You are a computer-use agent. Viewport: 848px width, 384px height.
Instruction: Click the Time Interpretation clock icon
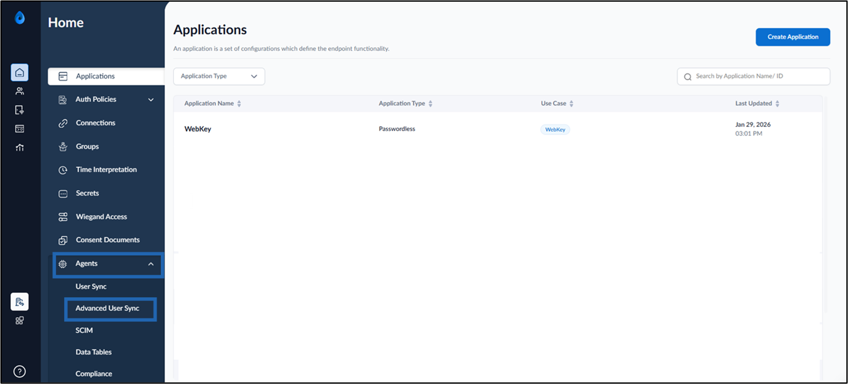[x=63, y=170]
